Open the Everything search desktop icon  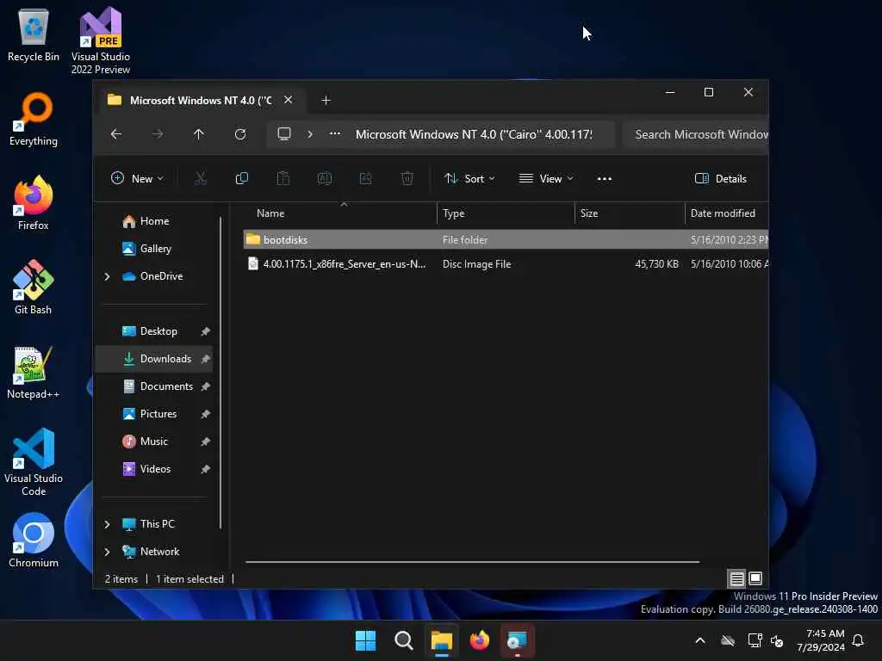34,119
